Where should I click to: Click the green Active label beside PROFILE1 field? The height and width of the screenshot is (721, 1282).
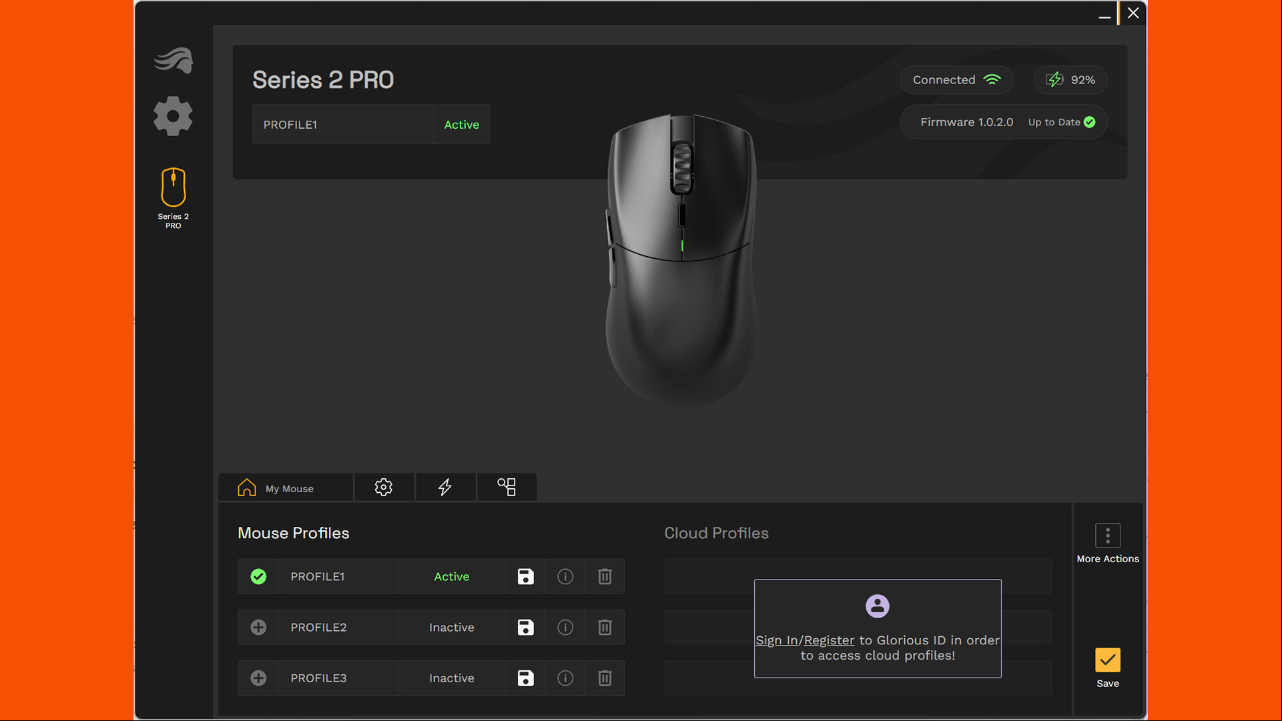461,125
